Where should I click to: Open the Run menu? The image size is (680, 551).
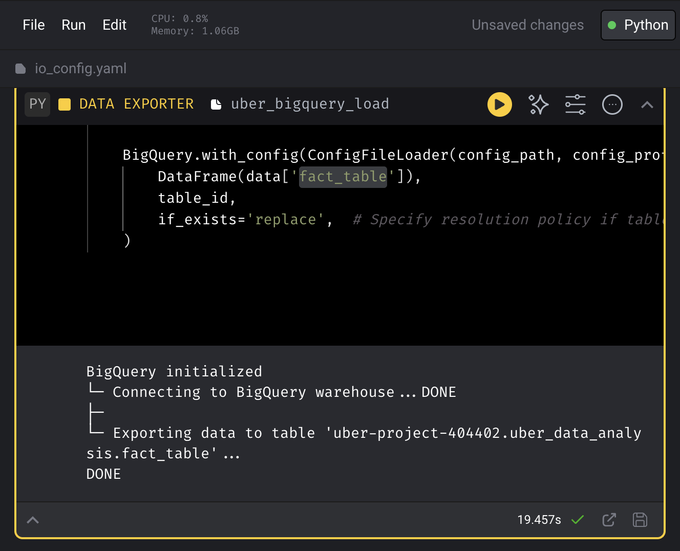coord(73,25)
